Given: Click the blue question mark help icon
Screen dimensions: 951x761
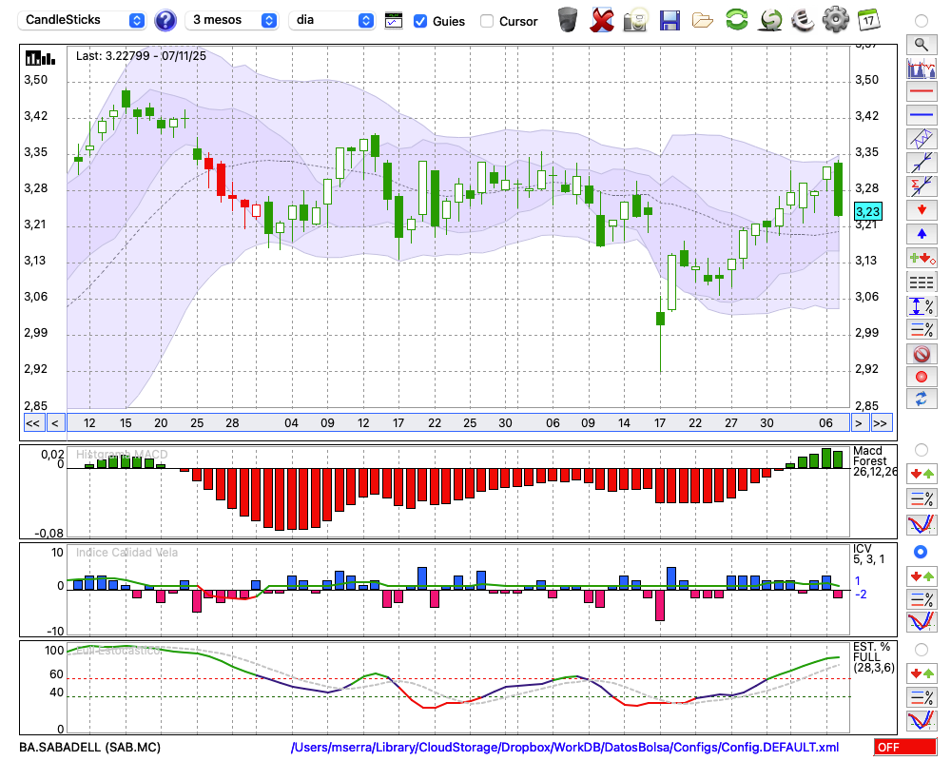Looking at the screenshot, I should point(165,20).
